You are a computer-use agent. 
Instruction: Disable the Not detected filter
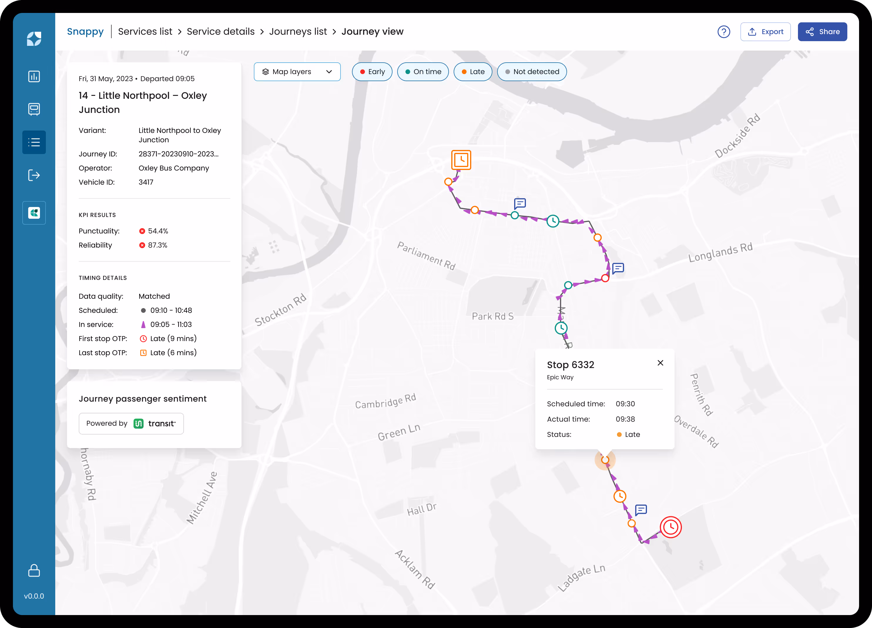[532, 71]
